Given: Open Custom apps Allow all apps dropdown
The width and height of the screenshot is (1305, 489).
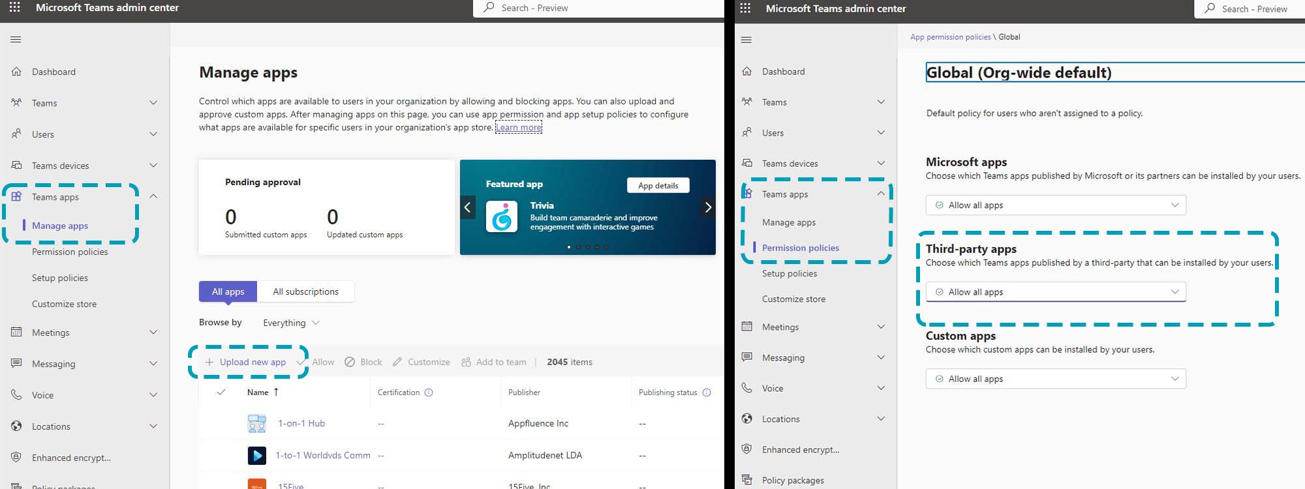Looking at the screenshot, I should click(x=1056, y=379).
